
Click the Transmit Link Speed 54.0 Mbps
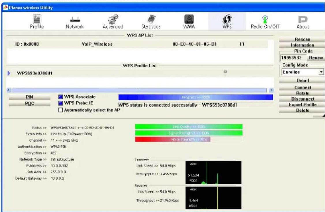pos(168,166)
